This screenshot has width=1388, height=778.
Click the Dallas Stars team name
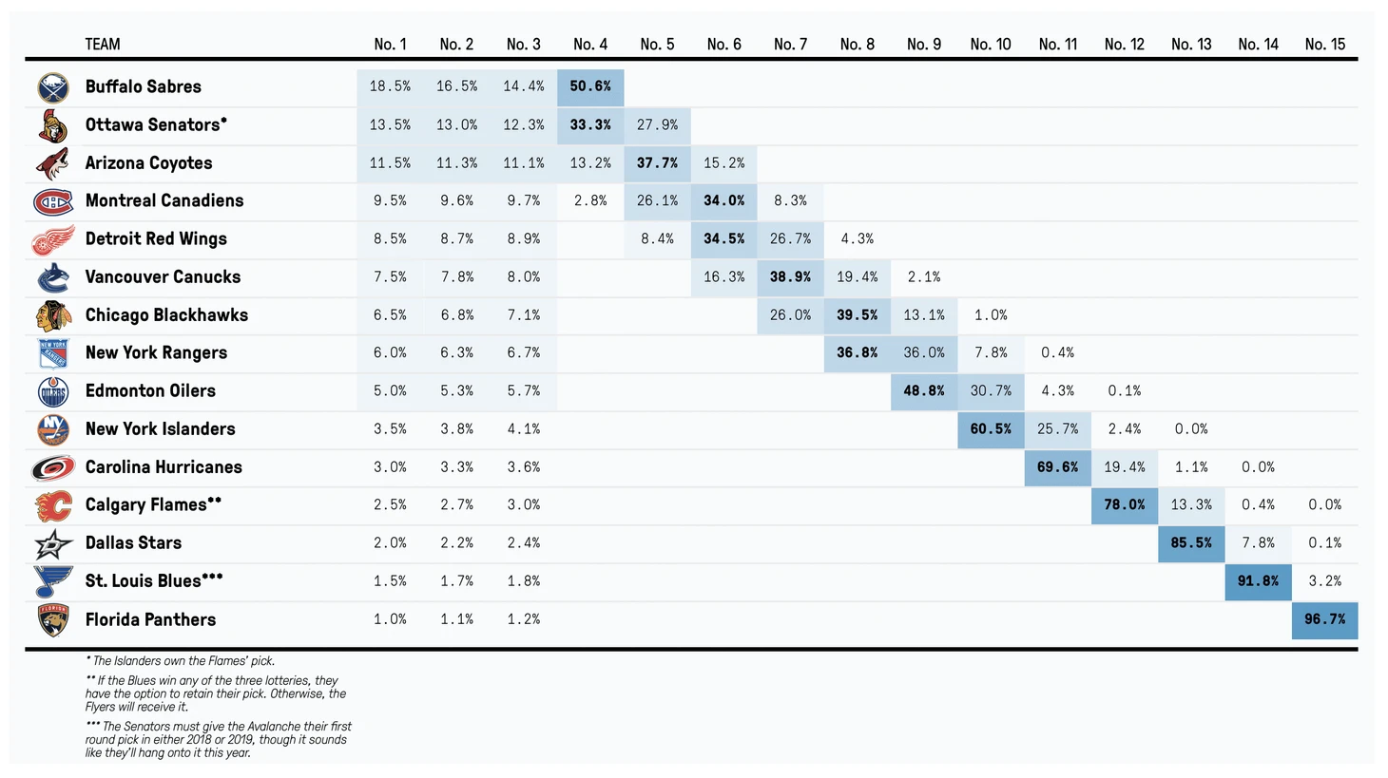(133, 543)
